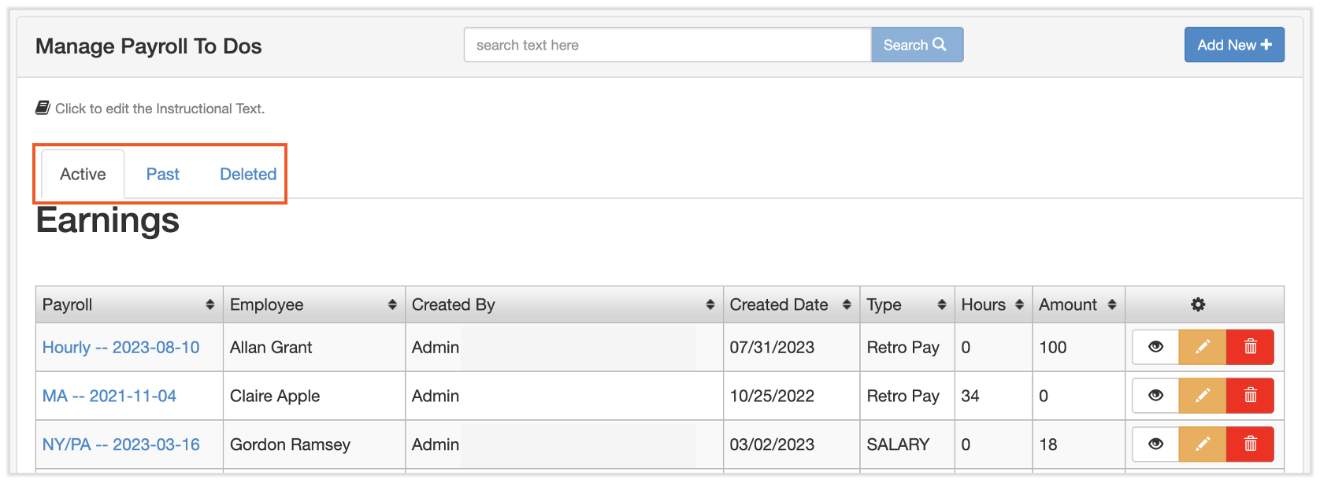Click the book icon for Instructional Text
The height and width of the screenshot is (483, 1320).
[43, 108]
